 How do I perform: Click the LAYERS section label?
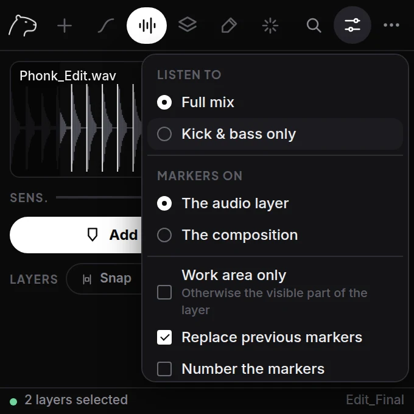34,279
